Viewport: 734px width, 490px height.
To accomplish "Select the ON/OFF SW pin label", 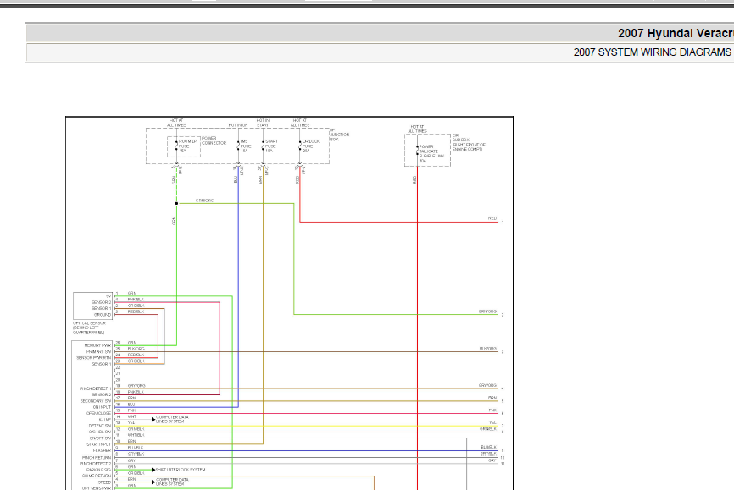I will 101,438.
